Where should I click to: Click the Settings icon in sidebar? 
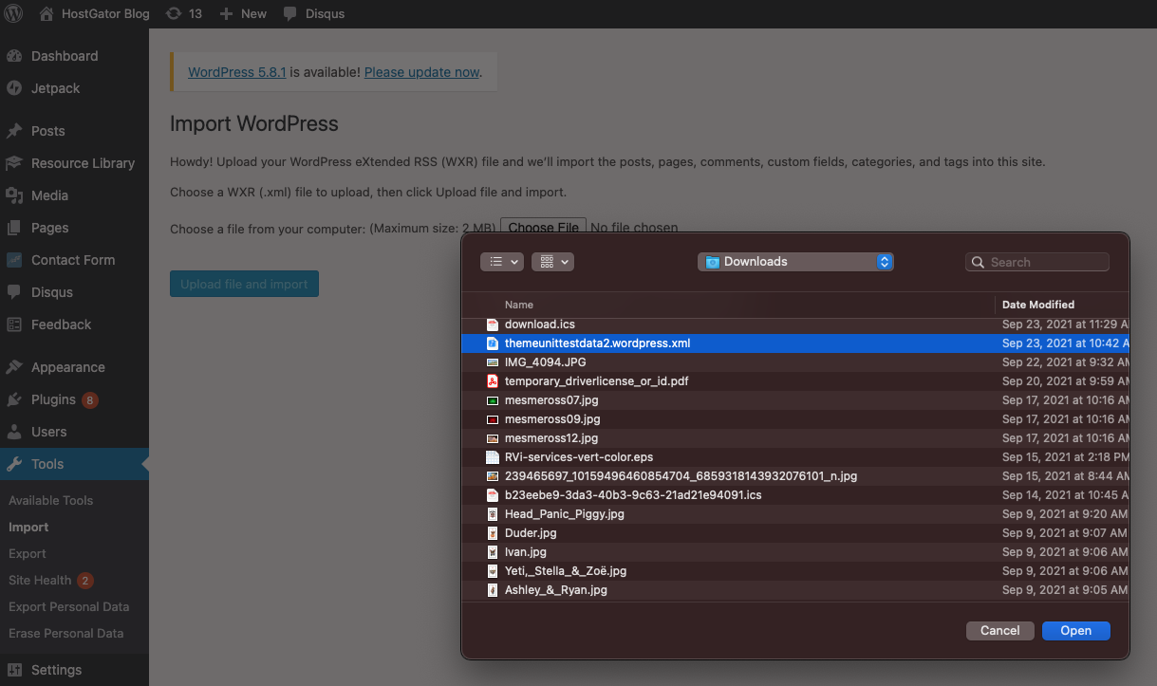(x=14, y=670)
